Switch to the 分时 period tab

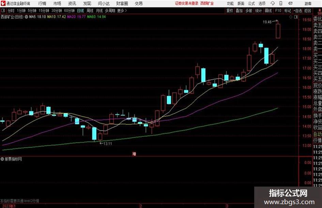click(11, 11)
